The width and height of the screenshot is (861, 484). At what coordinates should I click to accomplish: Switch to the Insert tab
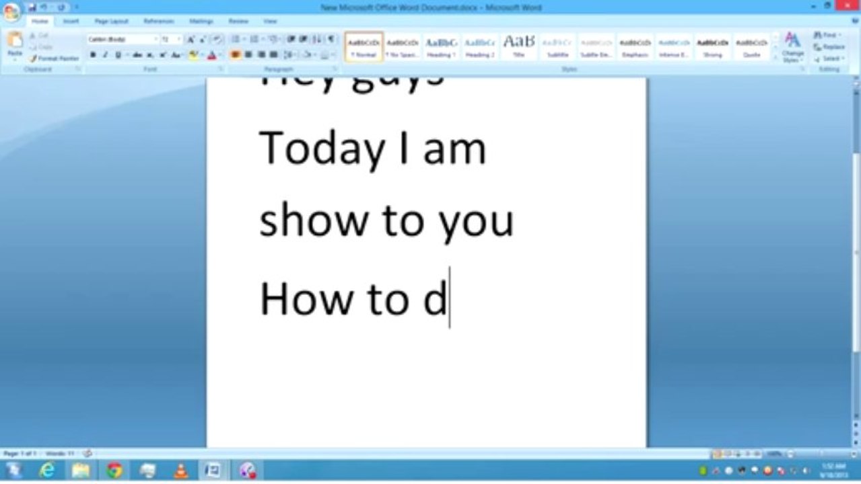[x=71, y=22]
